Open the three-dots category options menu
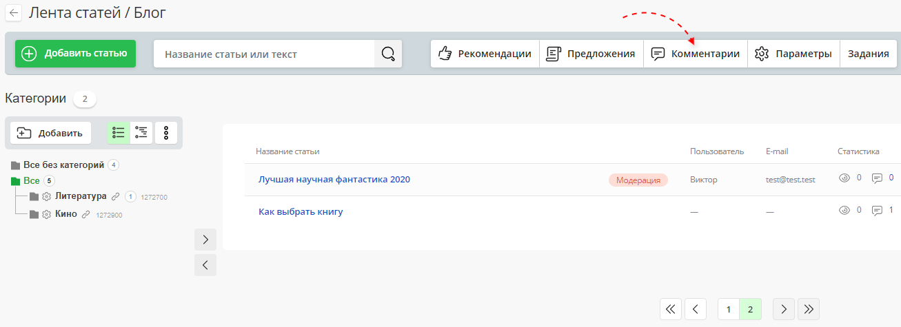 click(166, 133)
